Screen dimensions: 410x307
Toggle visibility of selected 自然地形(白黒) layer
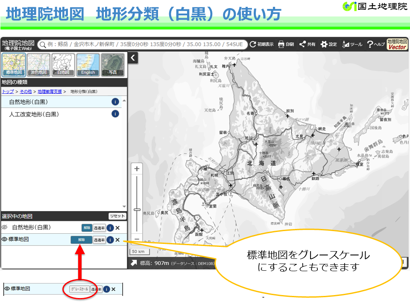[4, 227]
